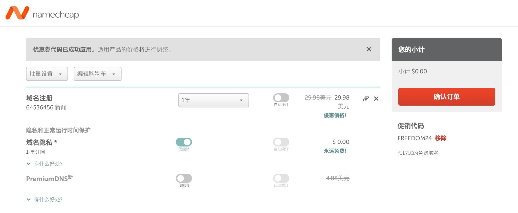Click the 域名注册 product title
Image resolution: width=518 pixels, height=213 pixels.
(x=39, y=98)
